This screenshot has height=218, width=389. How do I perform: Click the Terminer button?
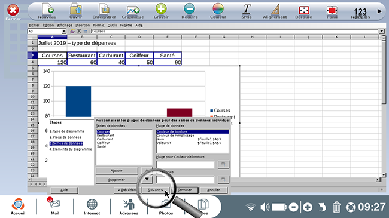pyautogui.click(x=184, y=190)
